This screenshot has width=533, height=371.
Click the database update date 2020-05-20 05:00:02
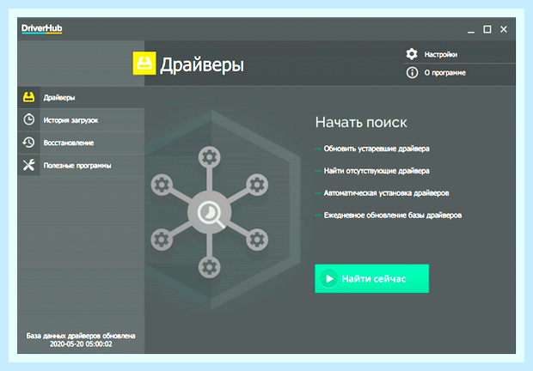point(81,344)
